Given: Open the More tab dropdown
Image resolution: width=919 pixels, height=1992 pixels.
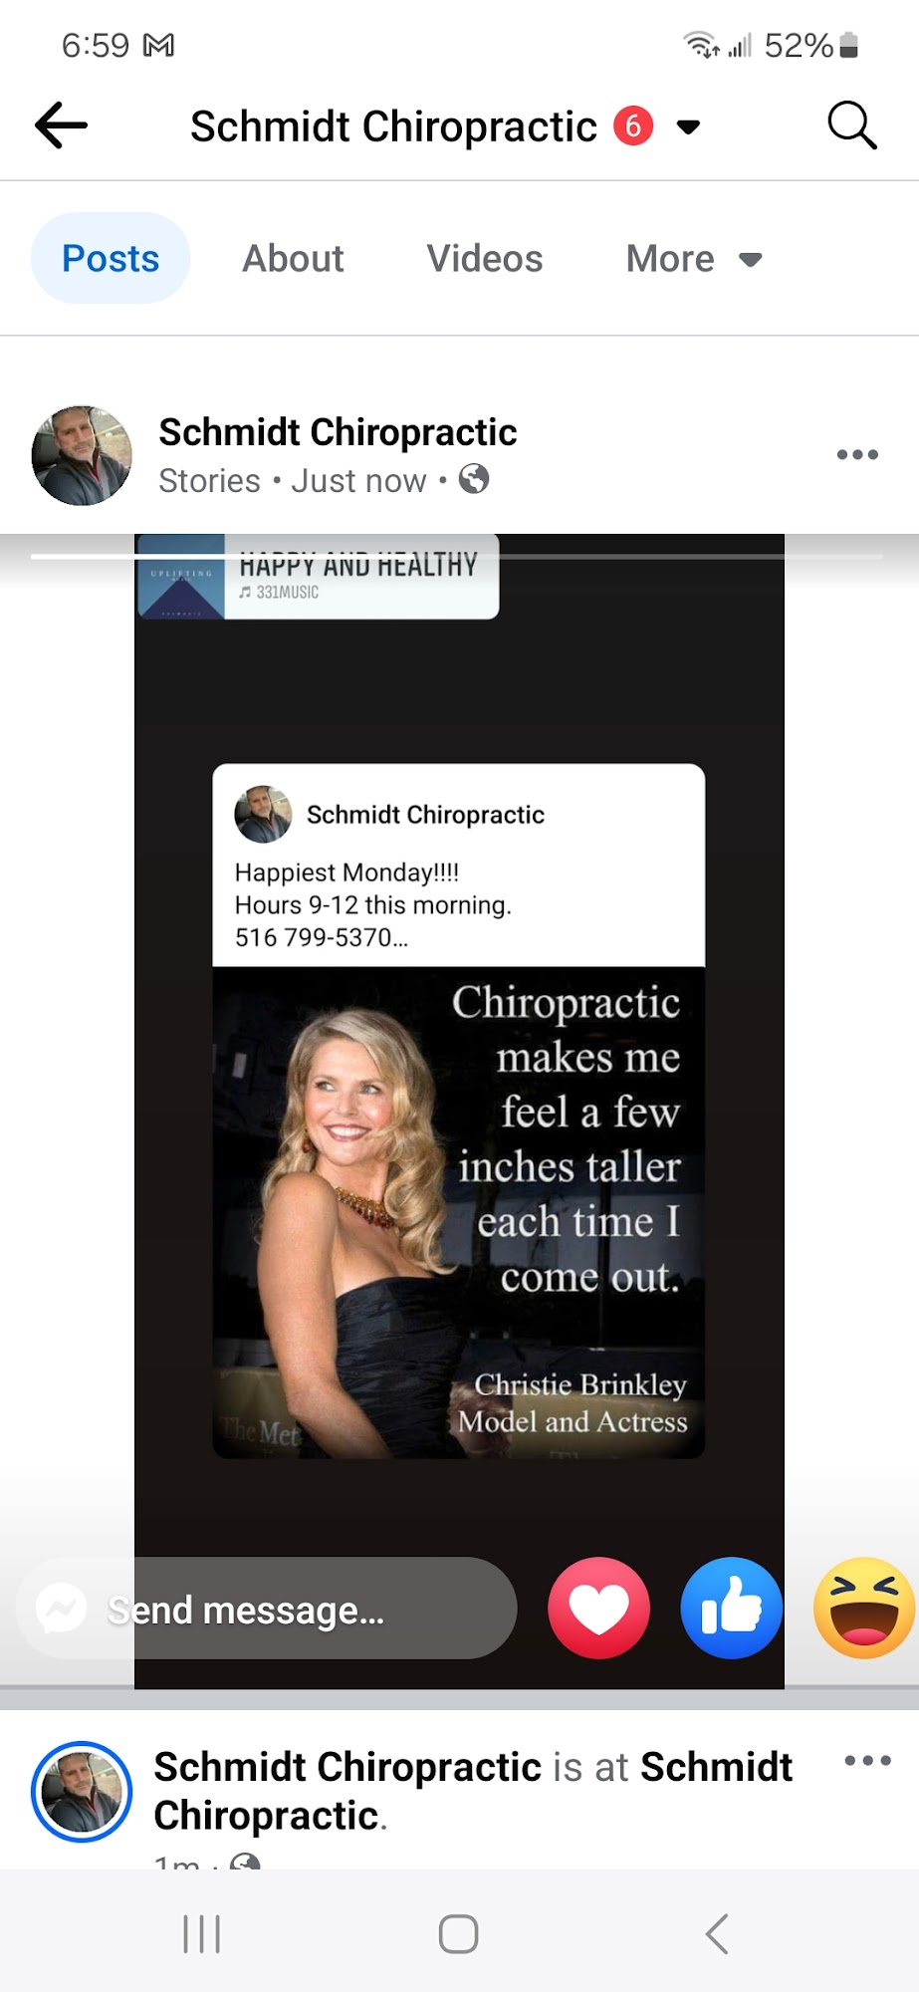Looking at the screenshot, I should [693, 259].
